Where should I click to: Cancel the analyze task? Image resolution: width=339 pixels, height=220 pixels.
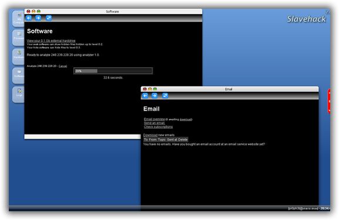point(63,66)
